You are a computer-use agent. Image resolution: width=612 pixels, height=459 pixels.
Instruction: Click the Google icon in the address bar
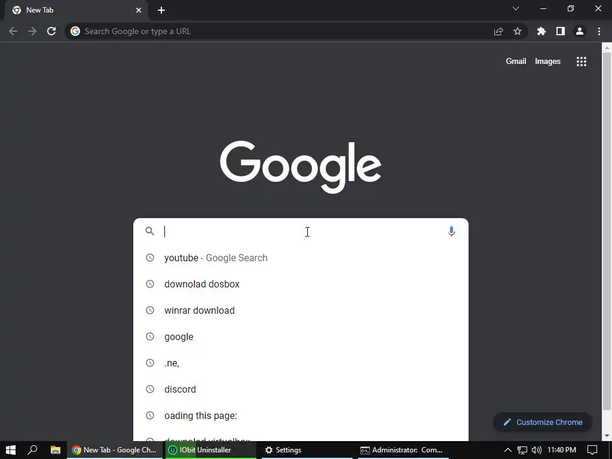(75, 31)
